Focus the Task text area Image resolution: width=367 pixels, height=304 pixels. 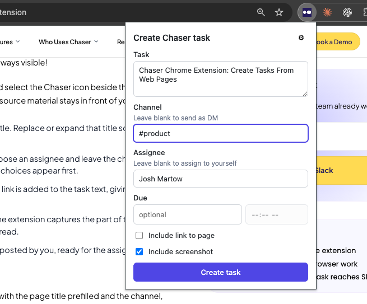coord(221,79)
